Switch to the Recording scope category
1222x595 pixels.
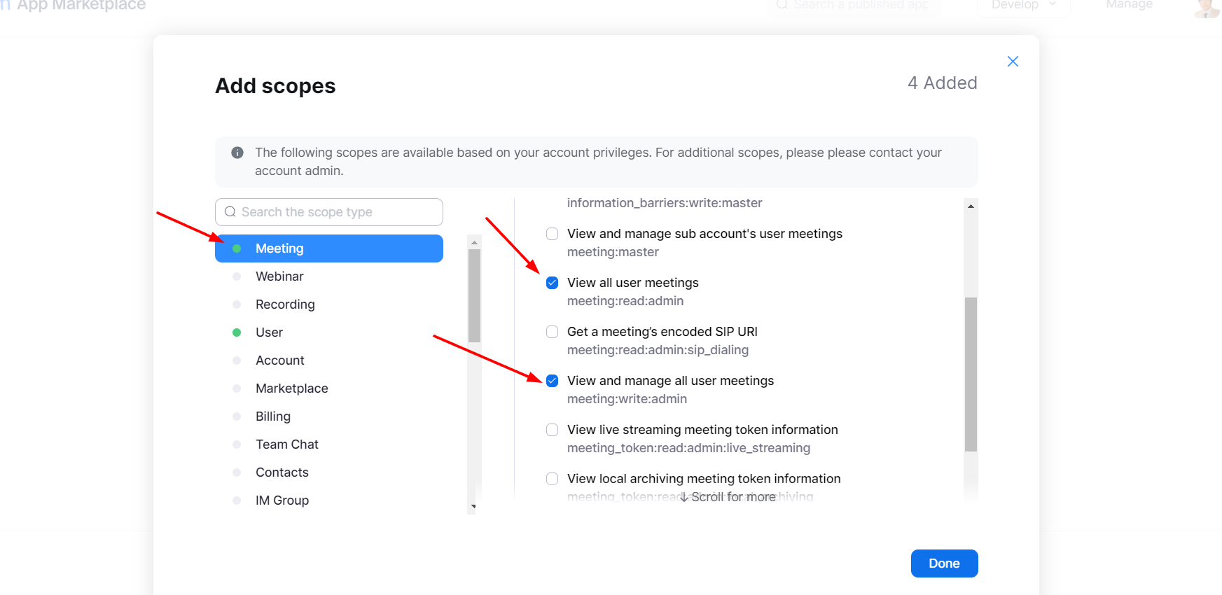(x=285, y=304)
